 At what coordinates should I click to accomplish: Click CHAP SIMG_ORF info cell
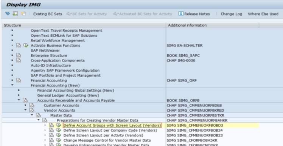(182, 80)
